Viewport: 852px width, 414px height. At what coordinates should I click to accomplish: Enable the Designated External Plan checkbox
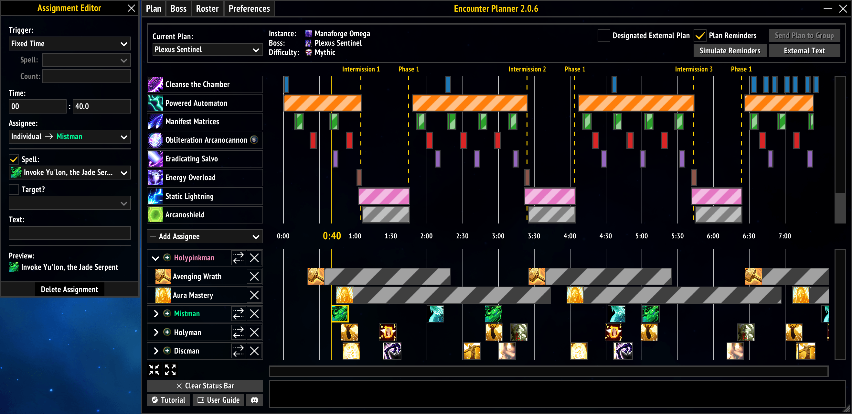pyautogui.click(x=604, y=36)
